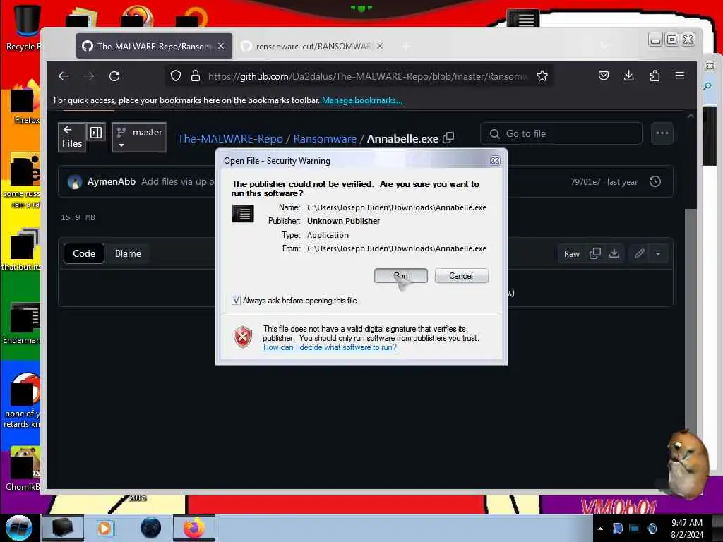
Task: Open AymenAbb user profile
Action: click(111, 181)
